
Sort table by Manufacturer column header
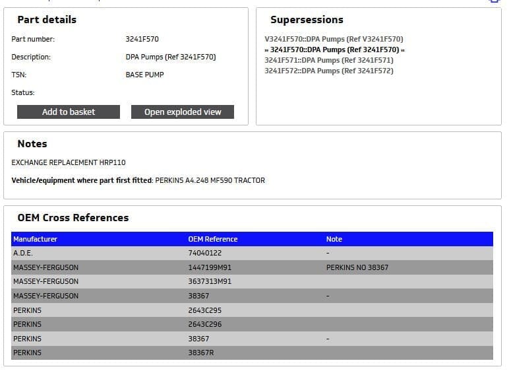36,239
